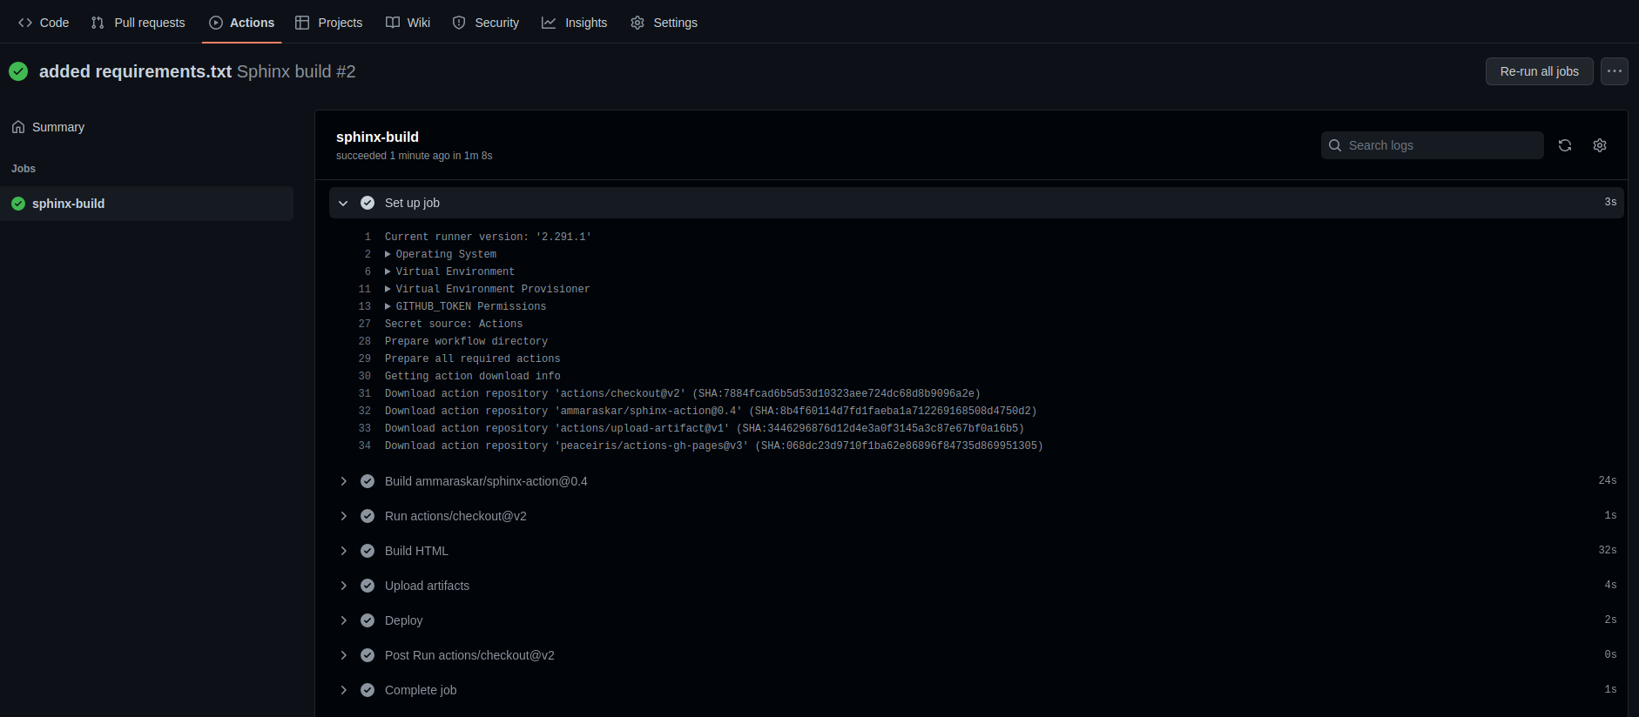Click check icon on Build ammaraskar/sphinx-action@0.4
Viewport: 1639px width, 717px height.
tap(368, 481)
